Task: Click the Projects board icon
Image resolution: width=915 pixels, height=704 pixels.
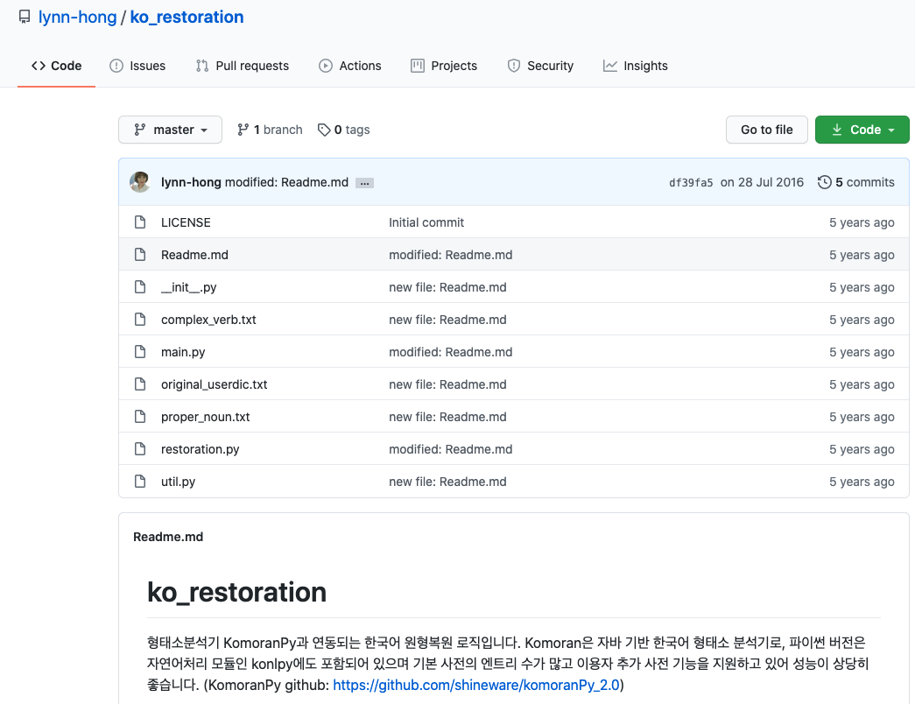Action: [418, 66]
